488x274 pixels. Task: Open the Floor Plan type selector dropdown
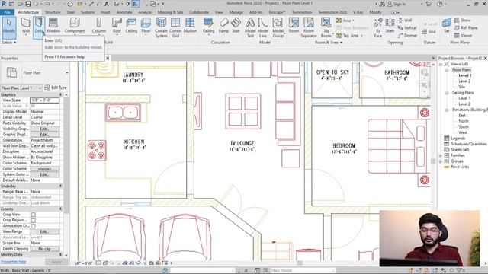tap(66, 73)
